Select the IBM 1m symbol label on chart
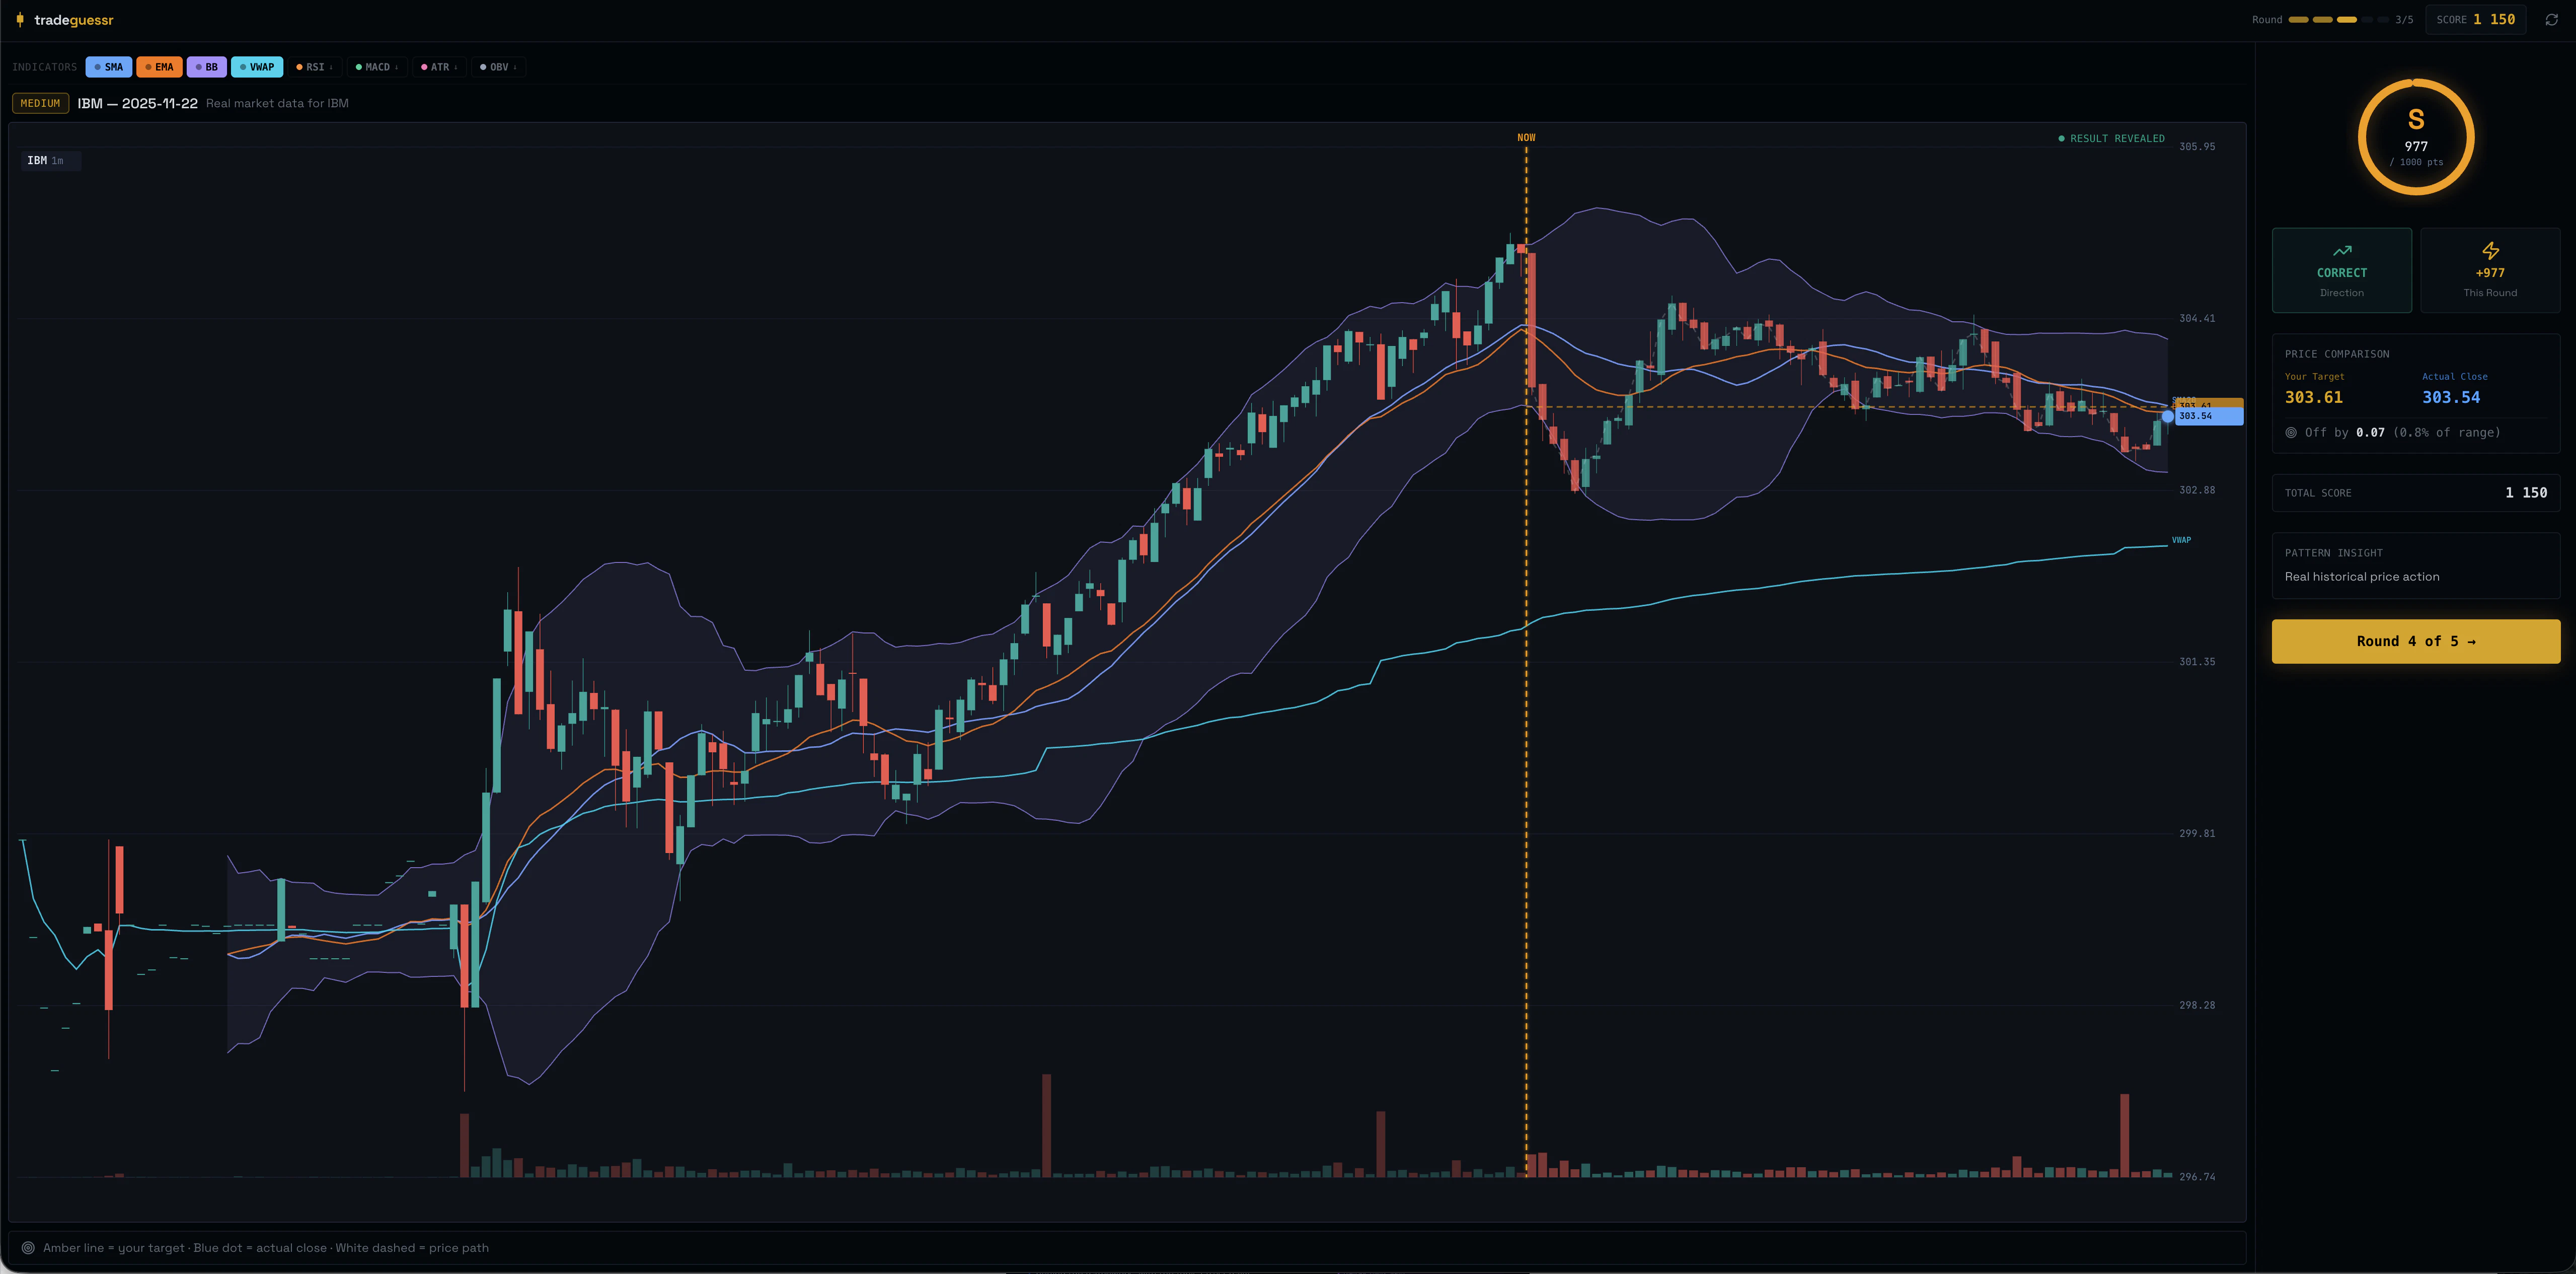This screenshot has height=1274, width=2576. pyautogui.click(x=50, y=160)
